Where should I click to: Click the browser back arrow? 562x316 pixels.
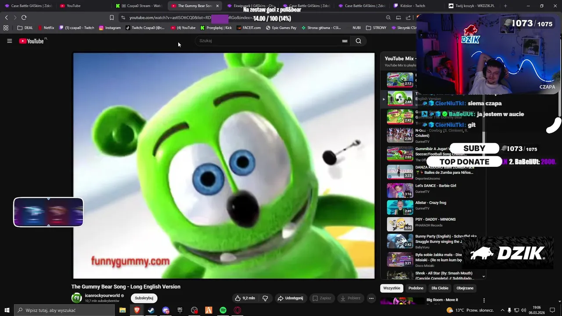[x=6, y=18]
